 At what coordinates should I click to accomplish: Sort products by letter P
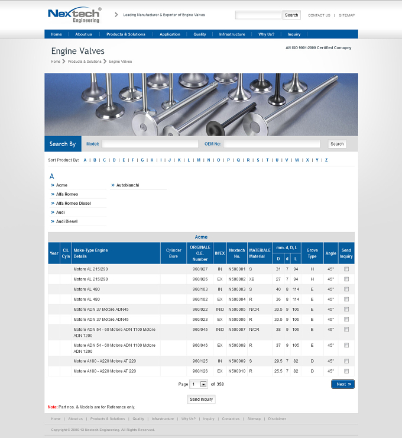click(228, 160)
